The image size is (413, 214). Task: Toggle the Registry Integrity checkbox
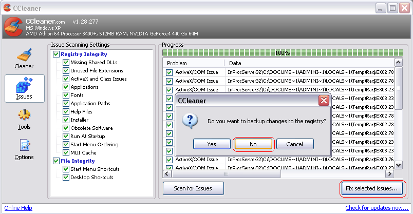(56, 54)
